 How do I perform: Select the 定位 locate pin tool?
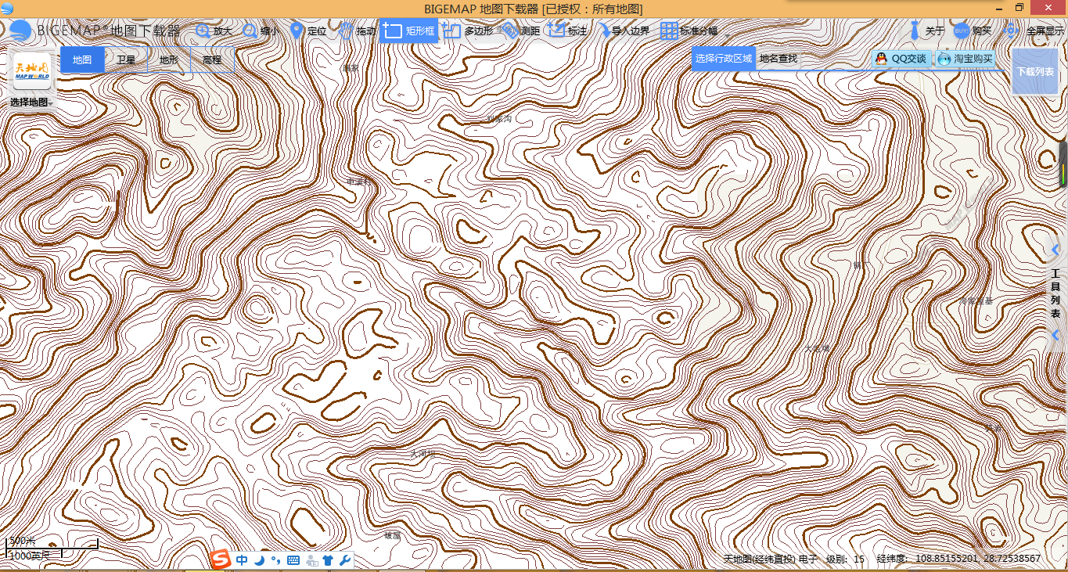pyautogui.click(x=308, y=31)
